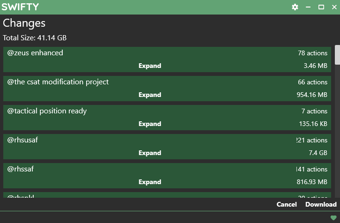Click the SWIFTY logo

[20, 7]
